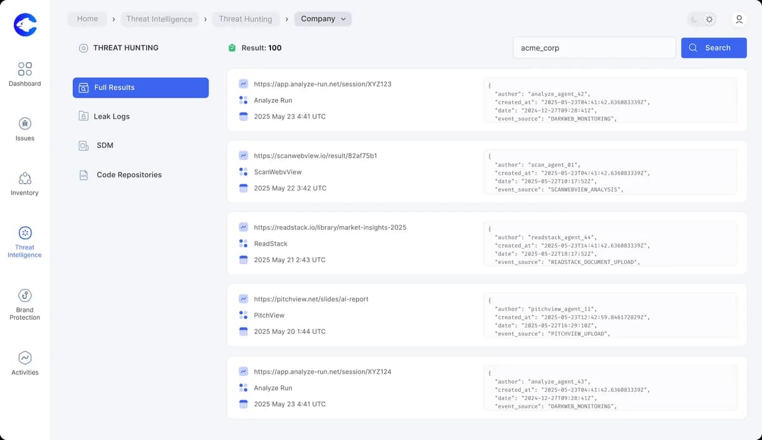Navigate to Home in the breadcrumb
The height and width of the screenshot is (440, 762).
(x=88, y=19)
